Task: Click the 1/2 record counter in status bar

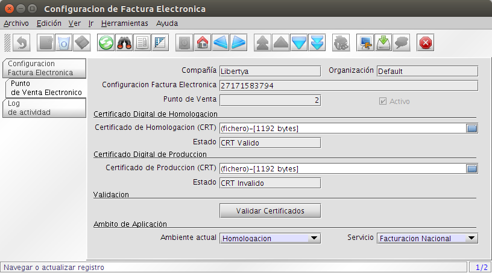Action: coord(481,268)
